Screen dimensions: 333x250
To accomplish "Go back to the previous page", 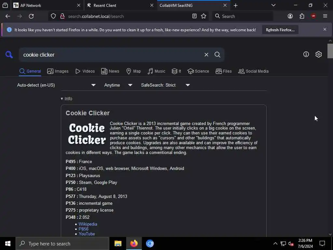I will pyautogui.click(x=8, y=16).
